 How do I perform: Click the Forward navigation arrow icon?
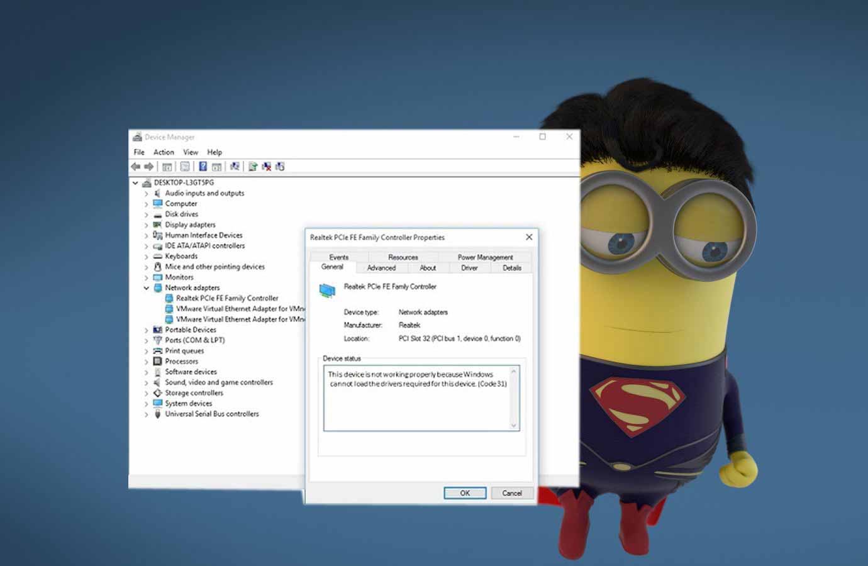coord(149,166)
